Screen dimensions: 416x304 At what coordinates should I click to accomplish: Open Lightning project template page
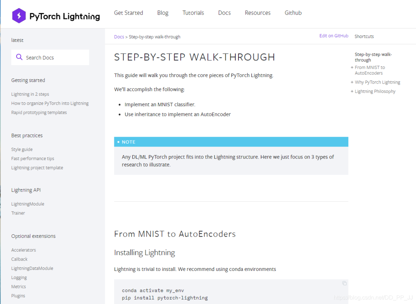tap(37, 167)
